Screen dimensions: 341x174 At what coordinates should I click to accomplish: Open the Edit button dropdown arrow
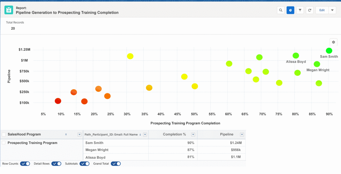click(332, 10)
